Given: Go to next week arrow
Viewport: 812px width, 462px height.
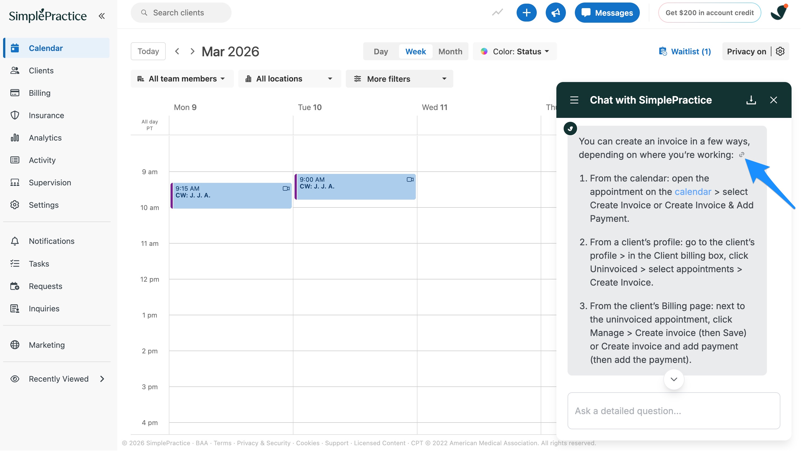Looking at the screenshot, I should [x=192, y=51].
